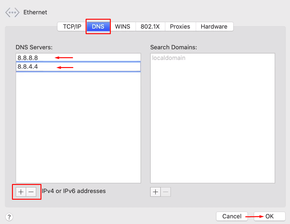290x224 pixels.
Task: Click the greyed-out remove search domain button
Action: [166, 192]
